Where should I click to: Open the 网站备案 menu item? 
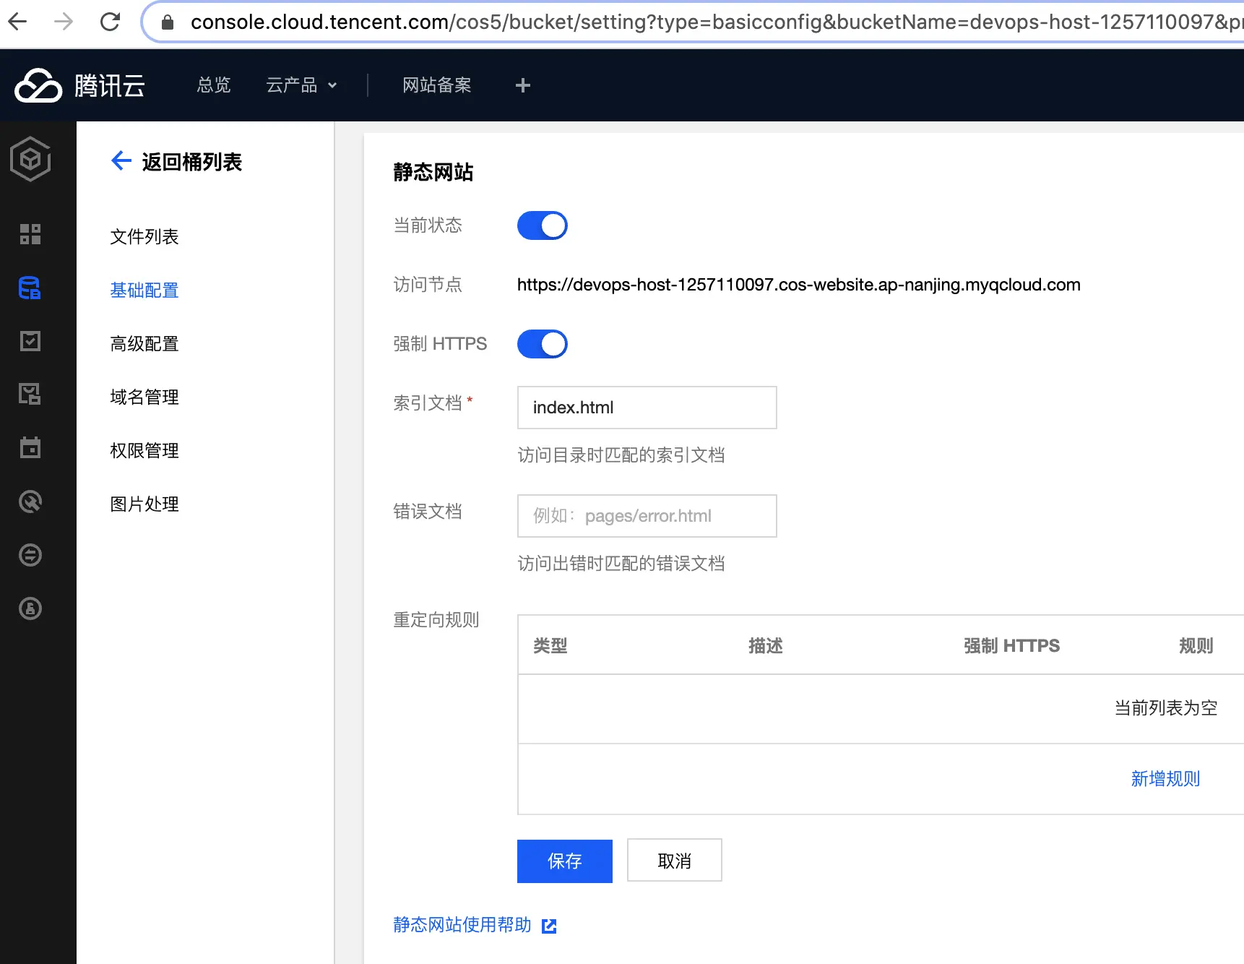[x=436, y=85]
